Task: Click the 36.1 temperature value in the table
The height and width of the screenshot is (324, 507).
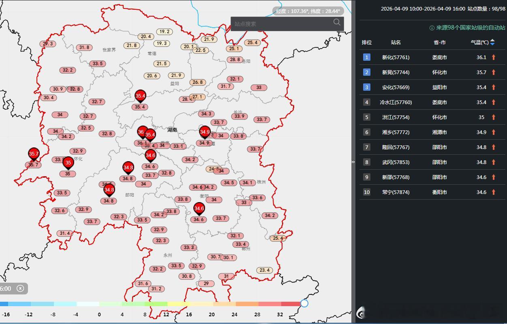Action: point(481,57)
